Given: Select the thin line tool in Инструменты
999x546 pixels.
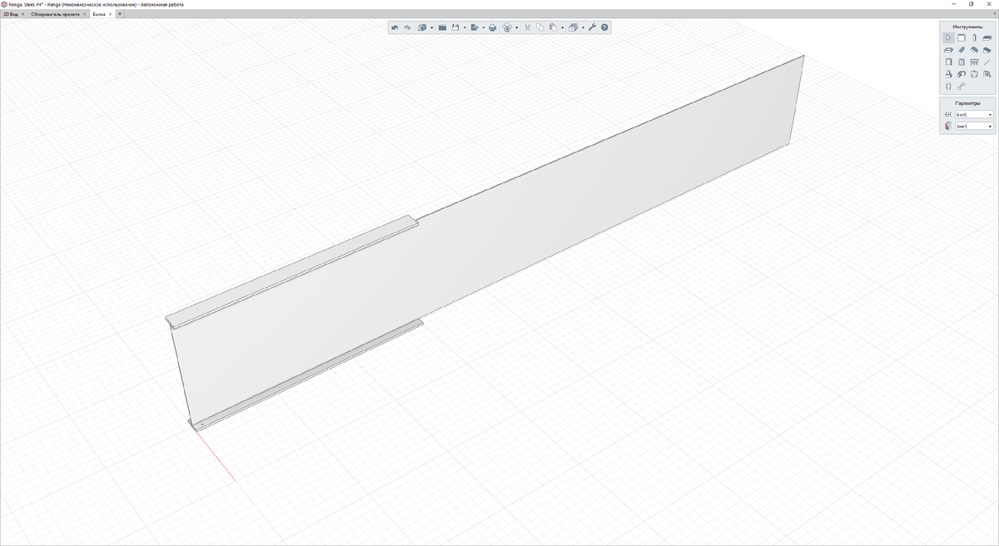Looking at the screenshot, I should point(987,62).
